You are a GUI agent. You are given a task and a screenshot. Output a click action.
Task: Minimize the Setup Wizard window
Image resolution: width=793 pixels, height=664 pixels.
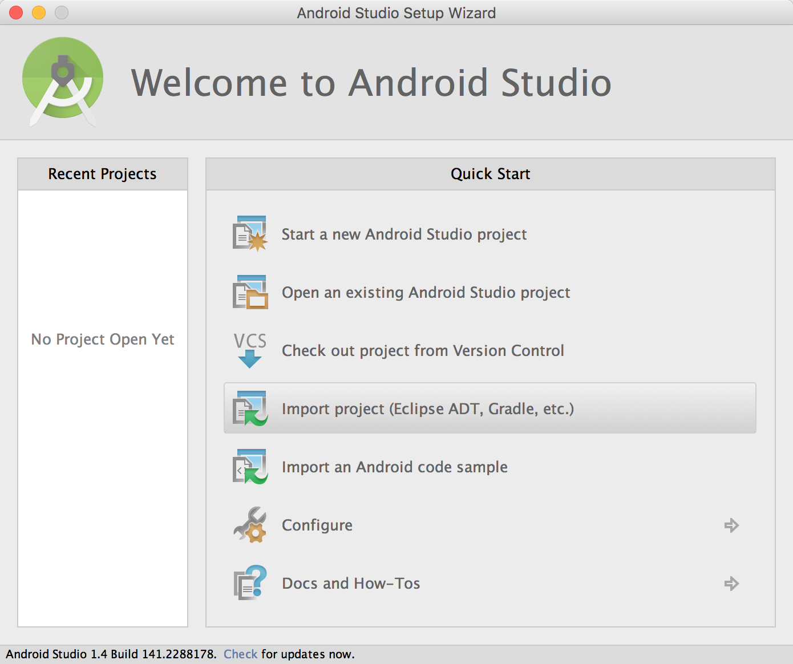pos(39,13)
